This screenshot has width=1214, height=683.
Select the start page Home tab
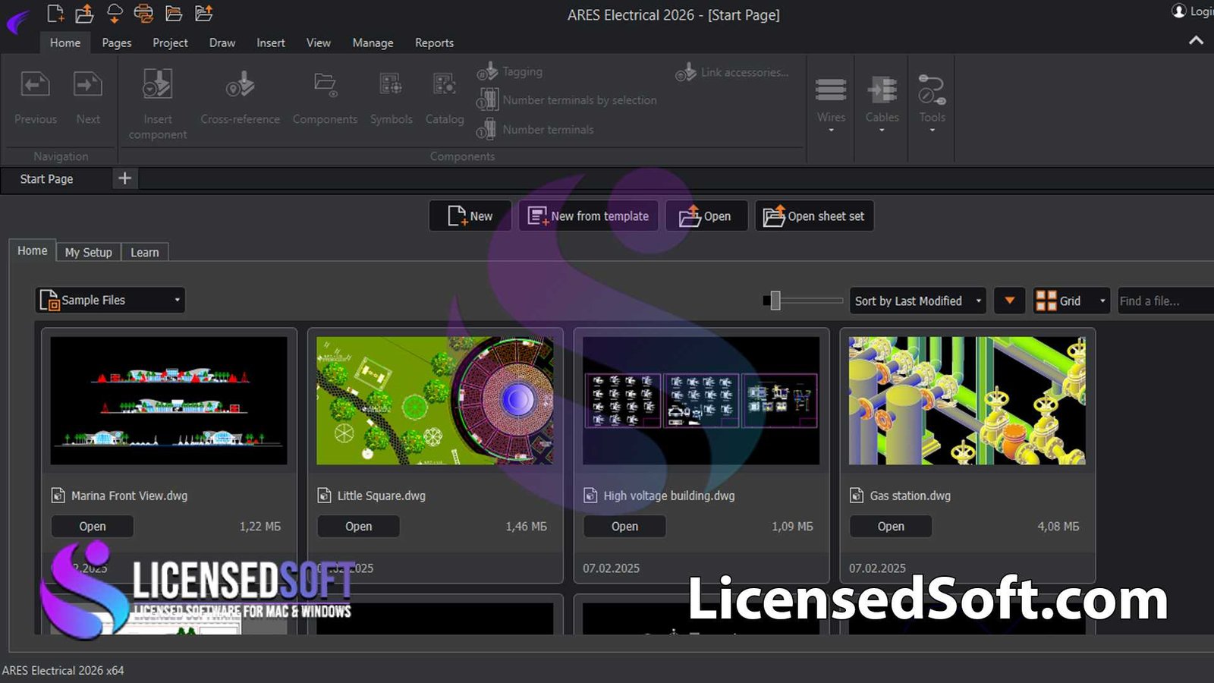pos(32,250)
